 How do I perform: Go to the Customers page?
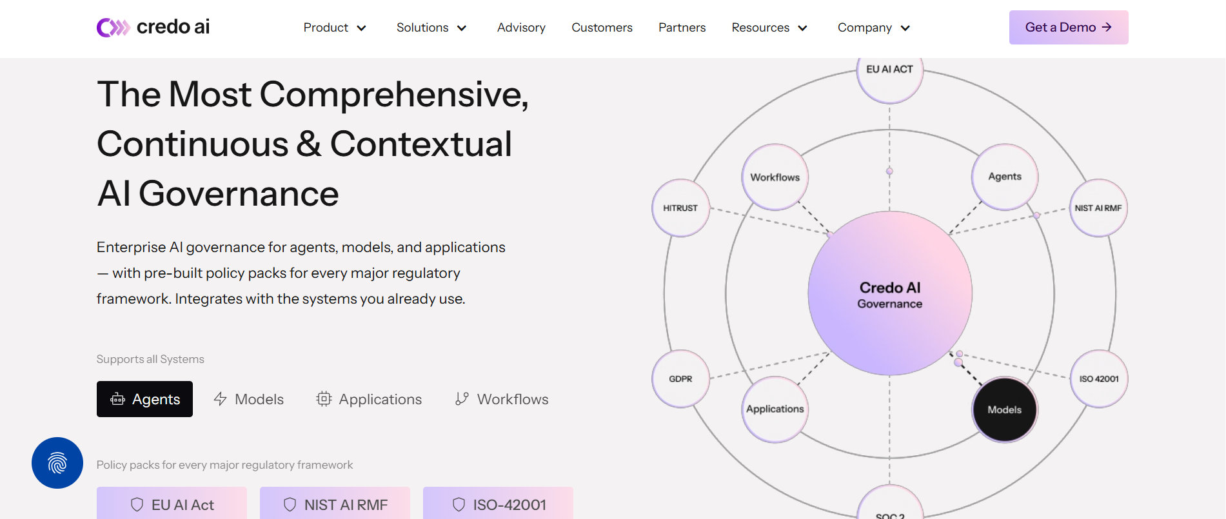coord(602,28)
